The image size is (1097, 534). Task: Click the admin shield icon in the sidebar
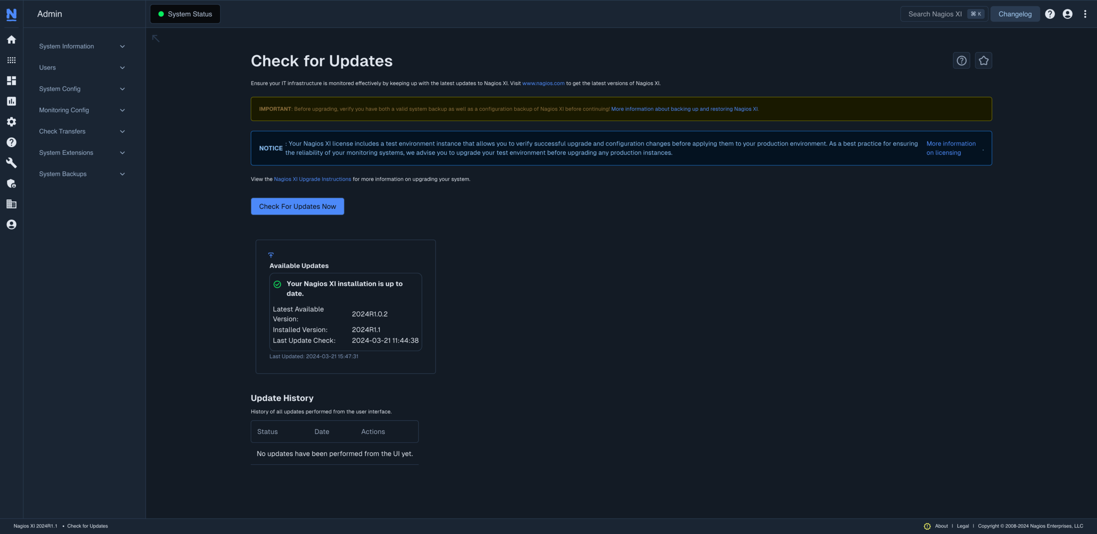pyautogui.click(x=11, y=184)
